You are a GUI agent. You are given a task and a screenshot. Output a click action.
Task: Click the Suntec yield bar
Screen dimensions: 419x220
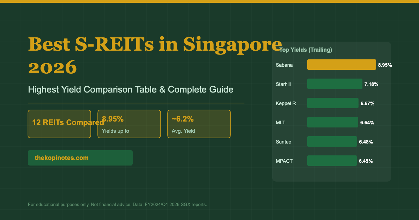(x=332, y=141)
